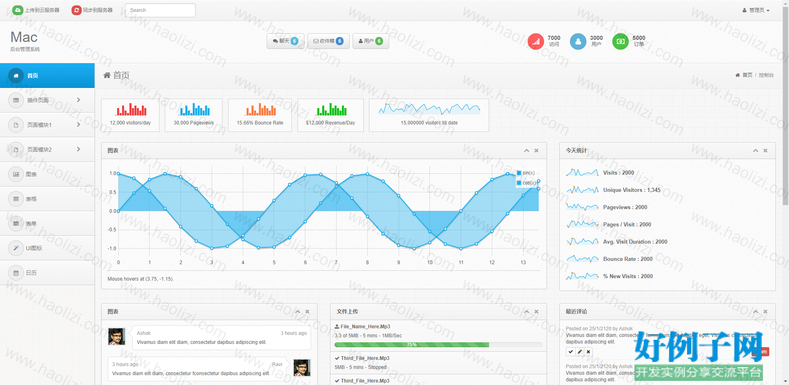Collapse the 最近评论 panel
This screenshot has width=789, height=385.
tap(755, 312)
